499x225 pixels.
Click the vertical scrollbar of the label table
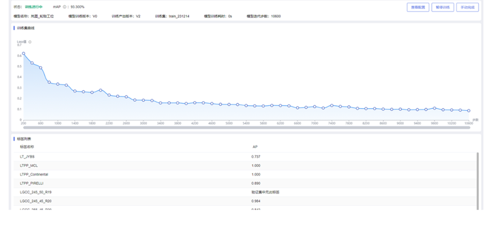(x=477, y=181)
